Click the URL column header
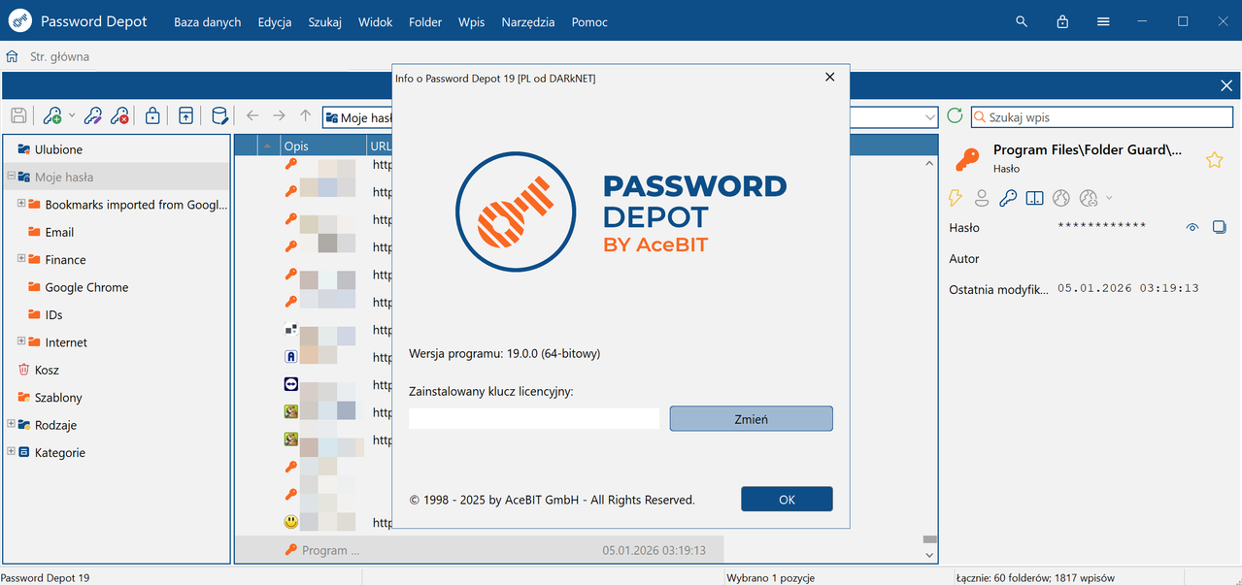 tap(381, 146)
